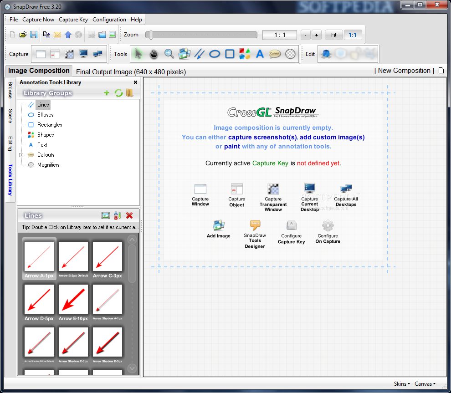Select the Lines tool in Tools bar
Image resolution: width=451 pixels, height=393 pixels.
[200, 54]
